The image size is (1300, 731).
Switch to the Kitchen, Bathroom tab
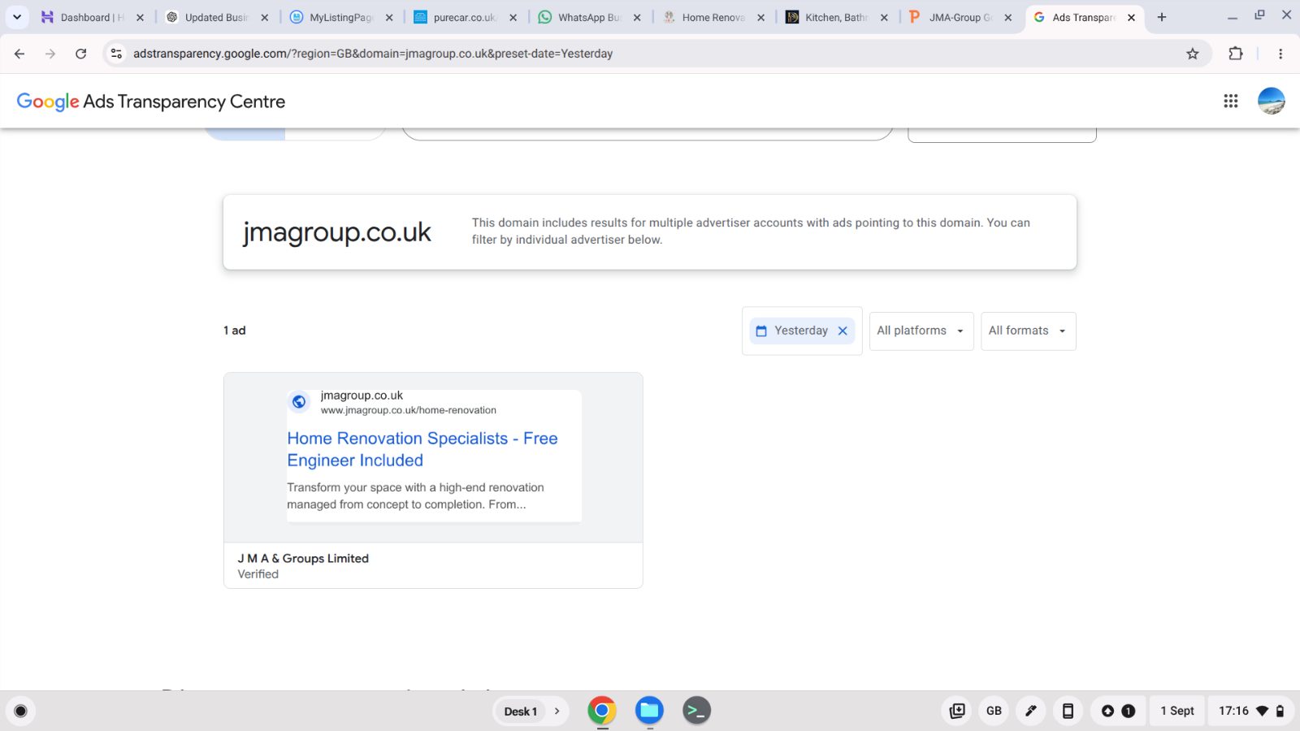[836, 17]
